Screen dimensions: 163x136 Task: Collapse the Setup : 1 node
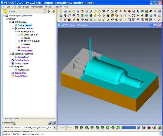7,19
